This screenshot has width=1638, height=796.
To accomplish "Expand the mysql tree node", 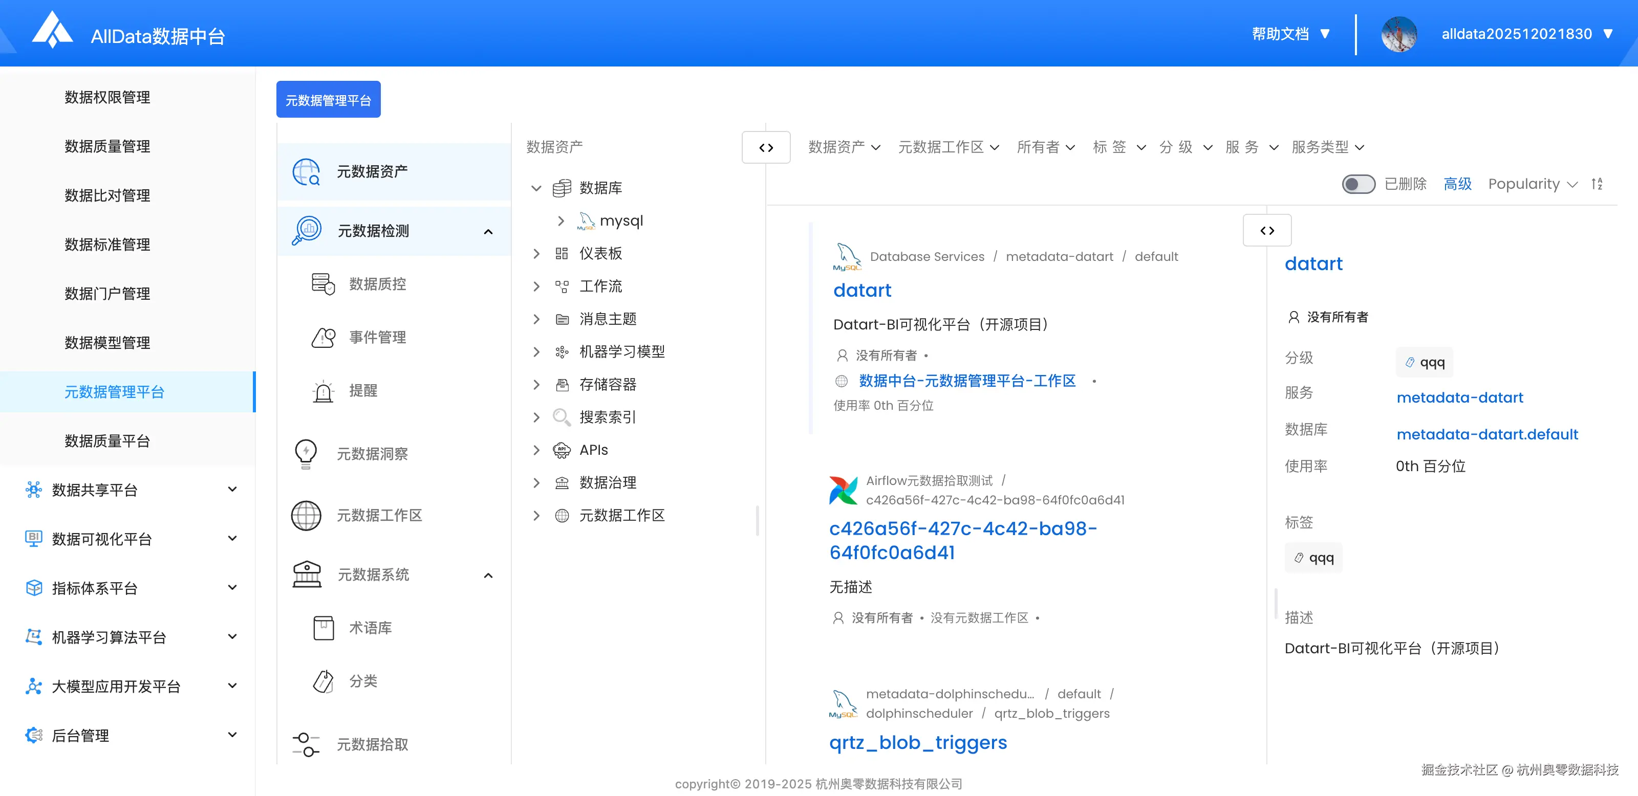I will [561, 220].
